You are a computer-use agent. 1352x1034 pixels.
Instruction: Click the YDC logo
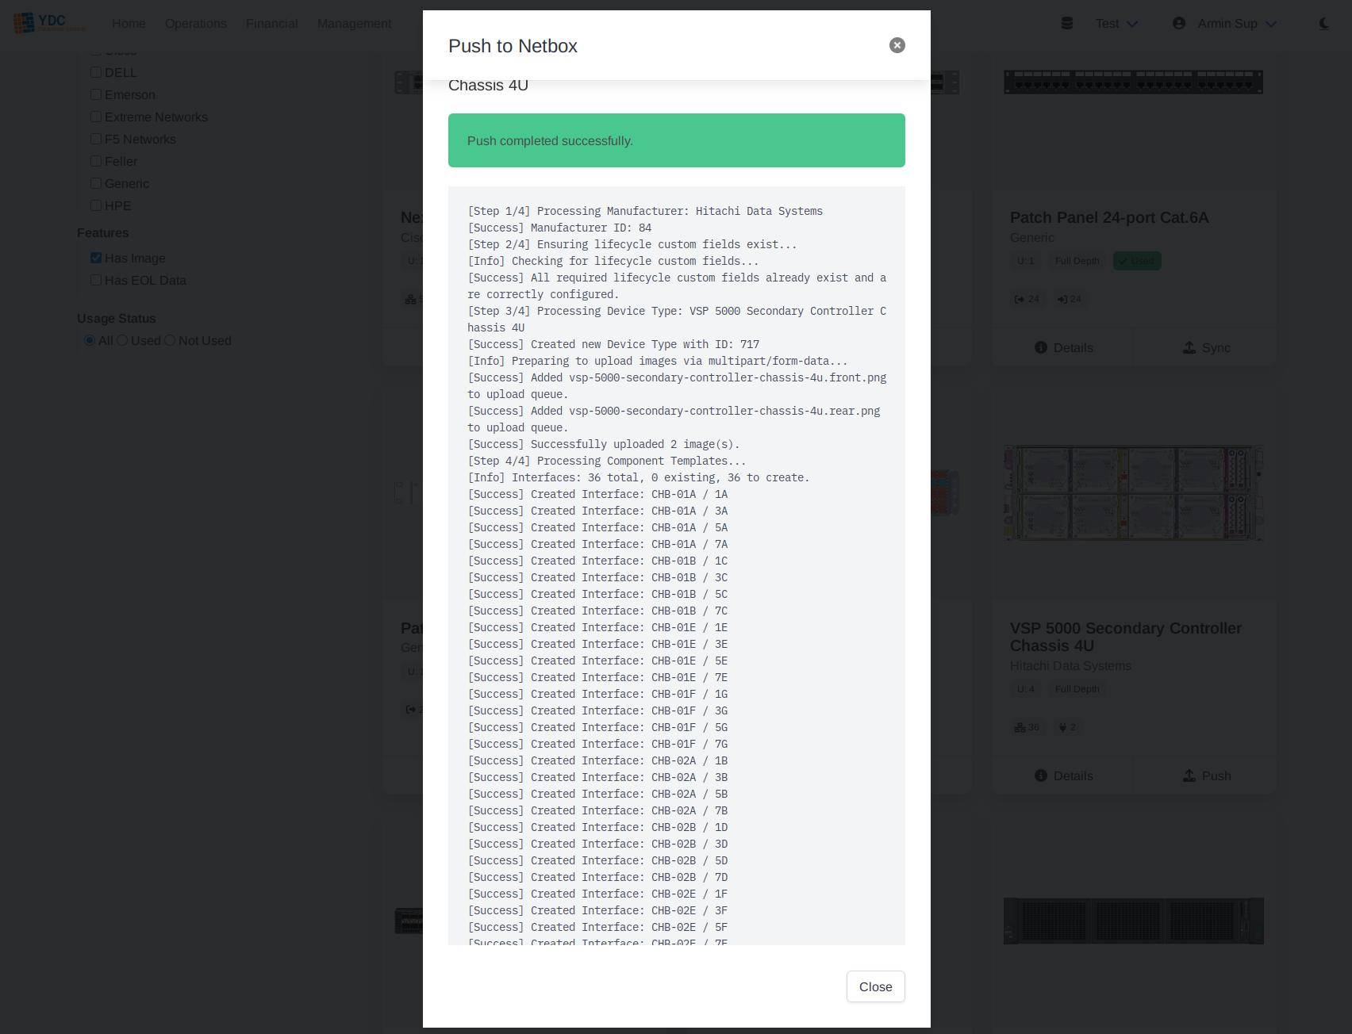tap(49, 22)
